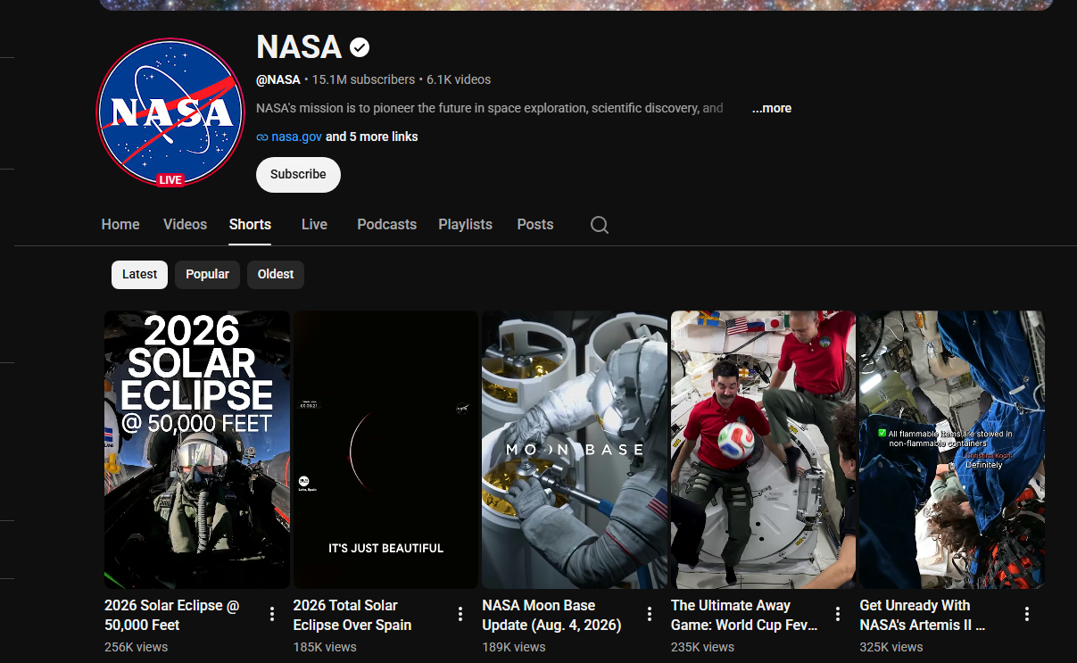1077x663 pixels.
Task: Subscribe to the NASA channel
Action: tap(298, 175)
